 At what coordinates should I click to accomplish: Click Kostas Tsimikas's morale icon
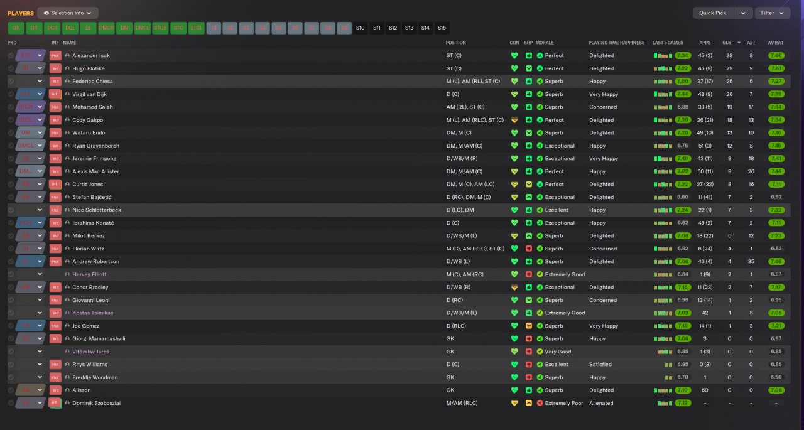click(x=540, y=313)
